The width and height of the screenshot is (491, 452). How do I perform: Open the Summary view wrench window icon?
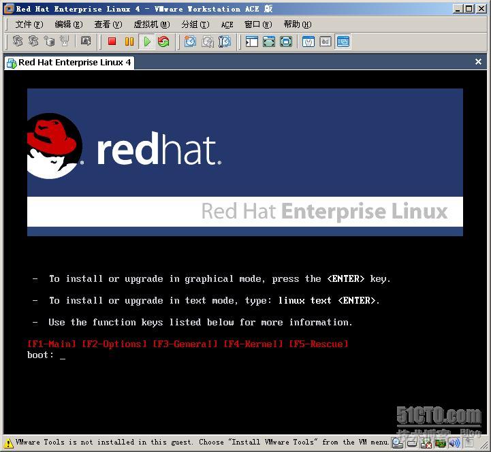[x=308, y=42]
